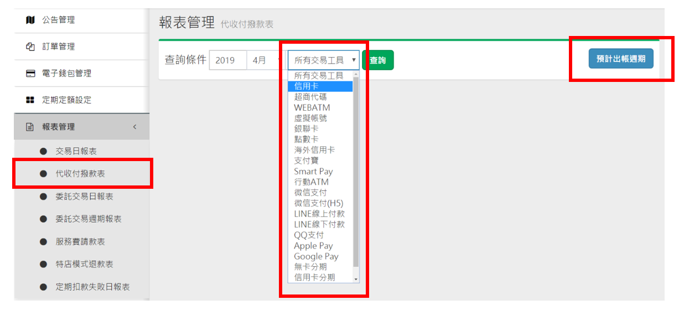Screen dimensions: 679x310
Task: Select Google Pay option
Action: click(320, 256)
